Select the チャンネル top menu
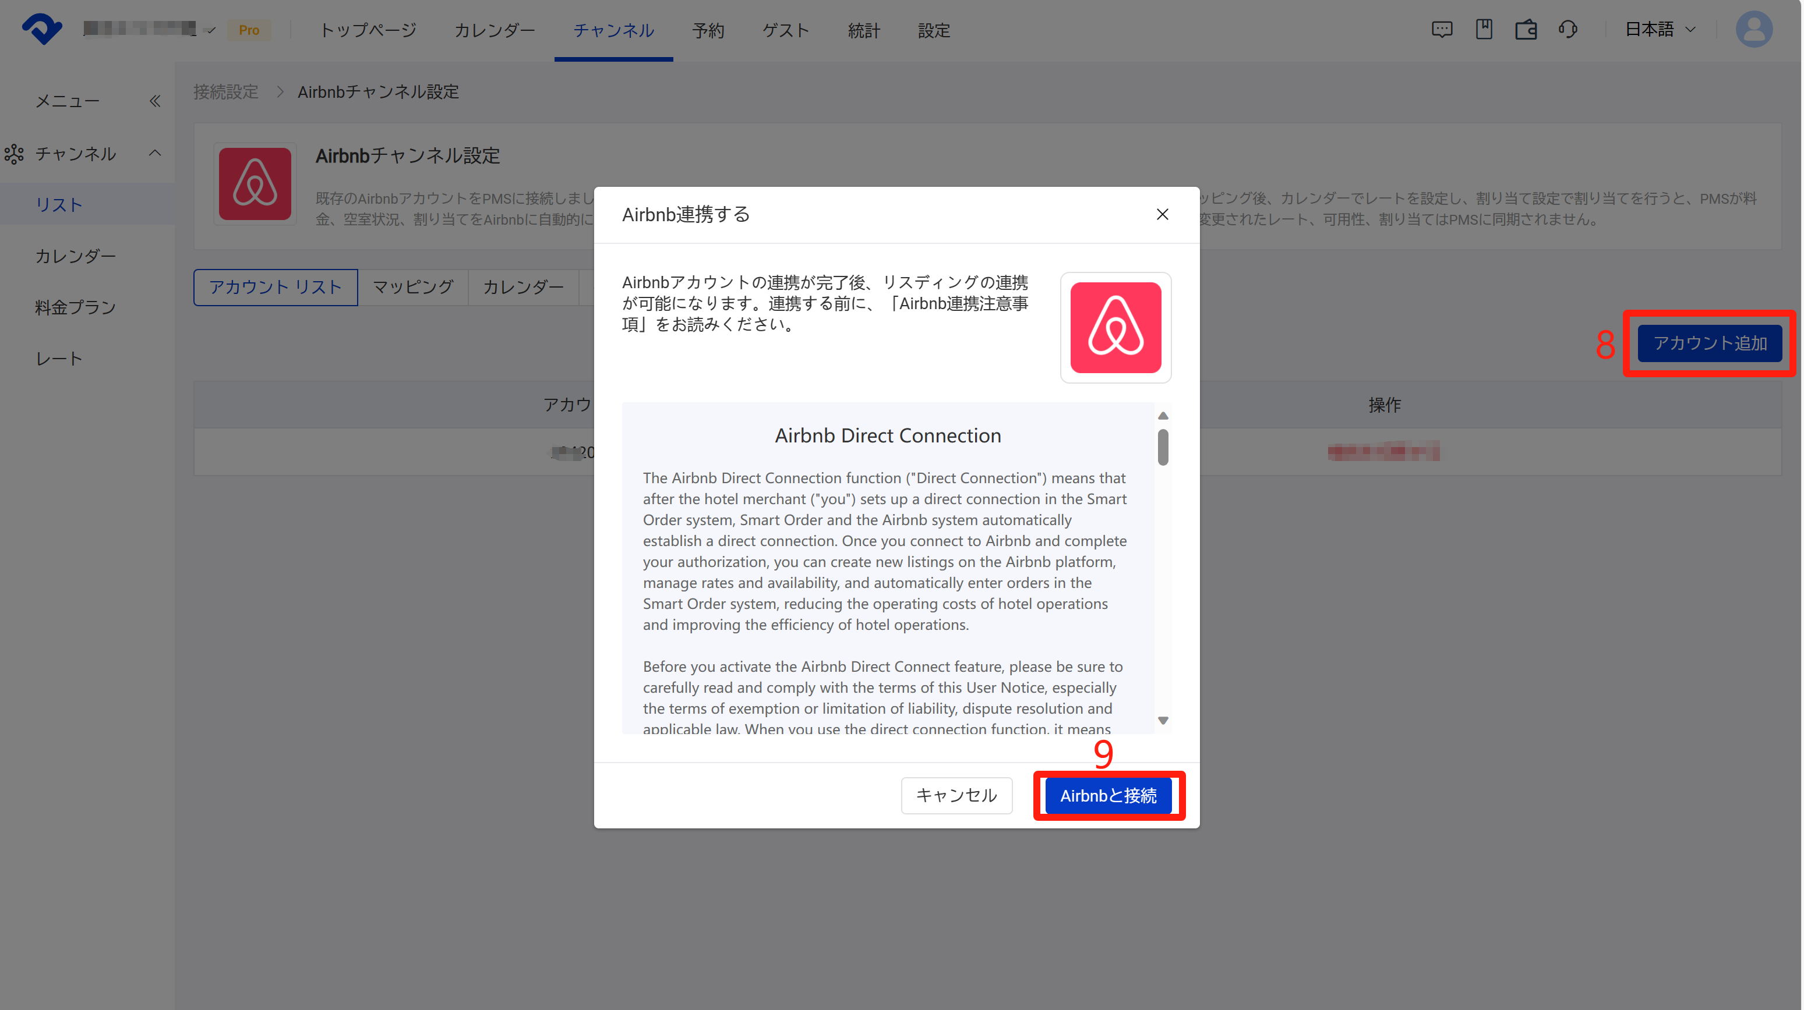This screenshot has width=1804, height=1010. pyautogui.click(x=613, y=30)
